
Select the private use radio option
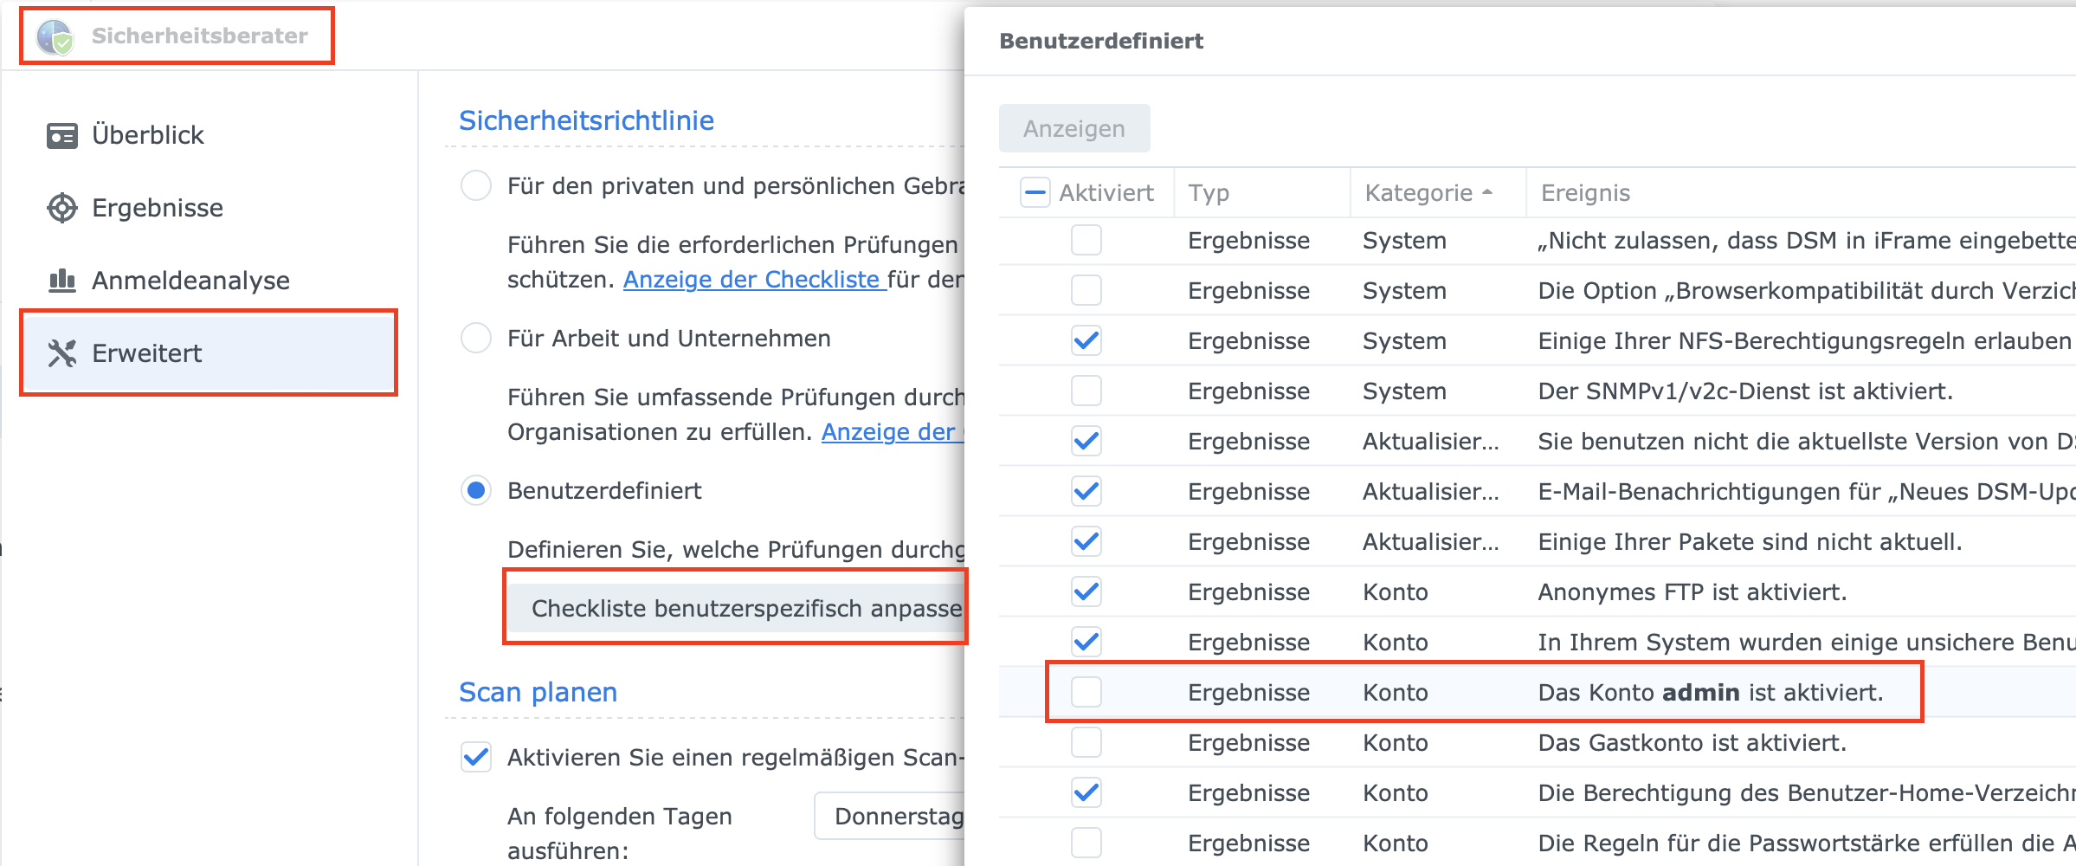476,185
